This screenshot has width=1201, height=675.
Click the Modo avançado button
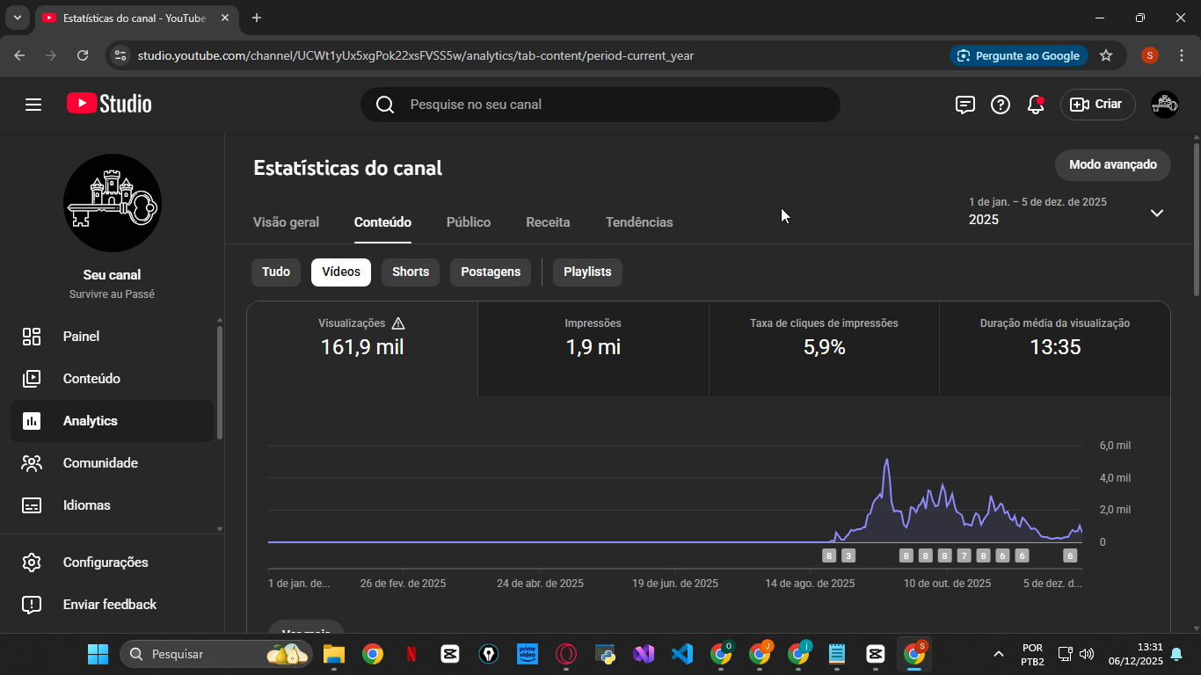coord(1112,165)
